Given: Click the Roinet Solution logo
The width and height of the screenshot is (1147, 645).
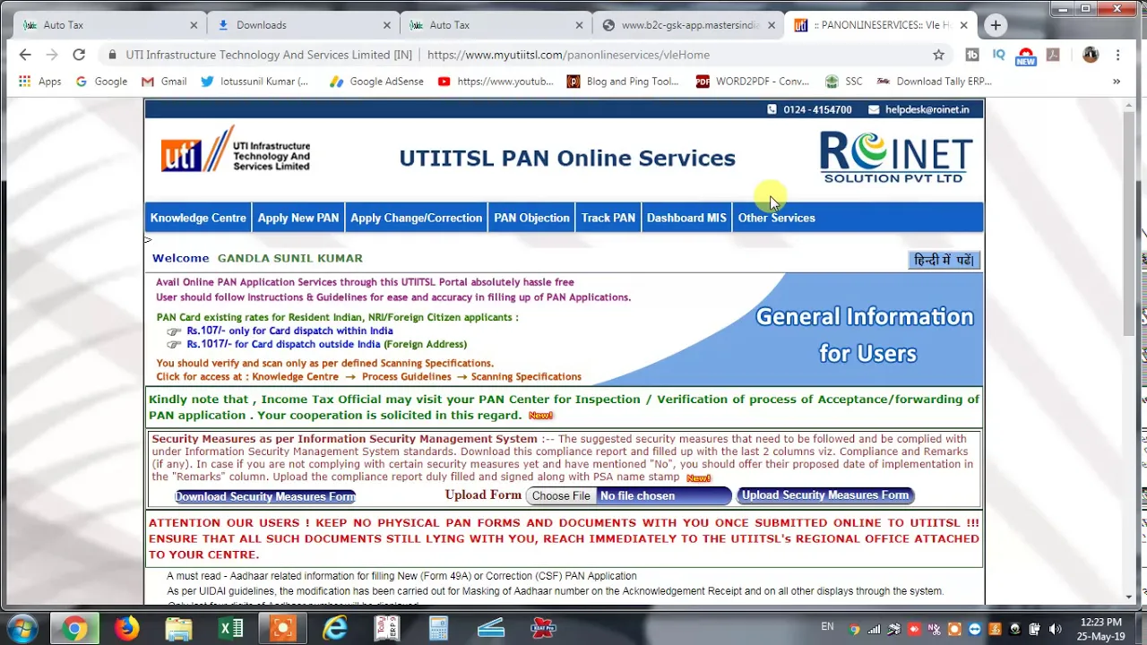Looking at the screenshot, I should [896, 158].
